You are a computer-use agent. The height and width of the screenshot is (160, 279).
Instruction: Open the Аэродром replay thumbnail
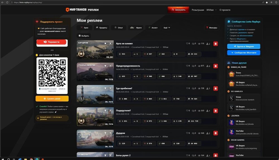[95, 50]
